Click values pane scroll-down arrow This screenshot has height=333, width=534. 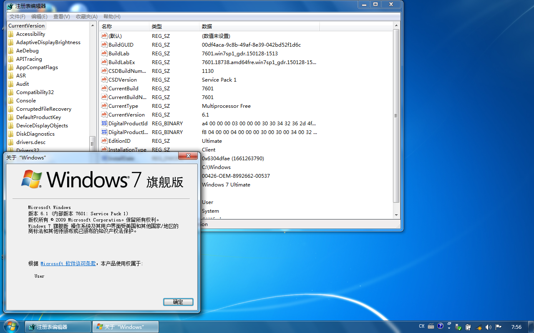coord(396,215)
